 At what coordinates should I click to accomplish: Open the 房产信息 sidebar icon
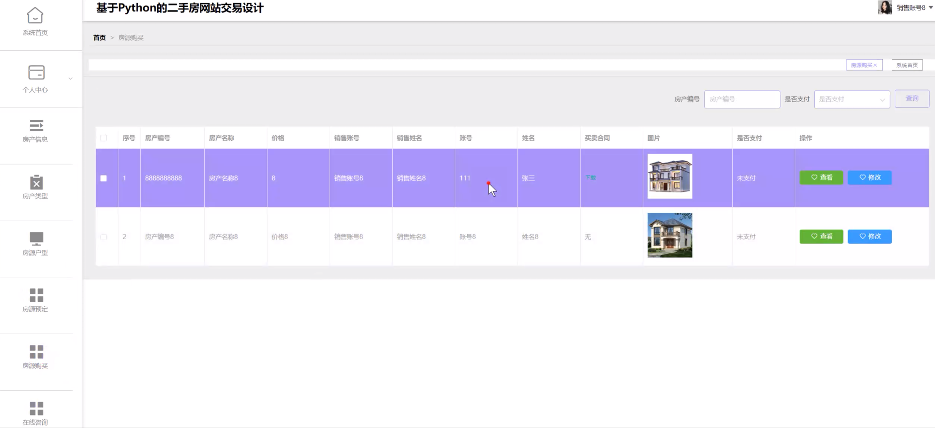pyautogui.click(x=36, y=125)
